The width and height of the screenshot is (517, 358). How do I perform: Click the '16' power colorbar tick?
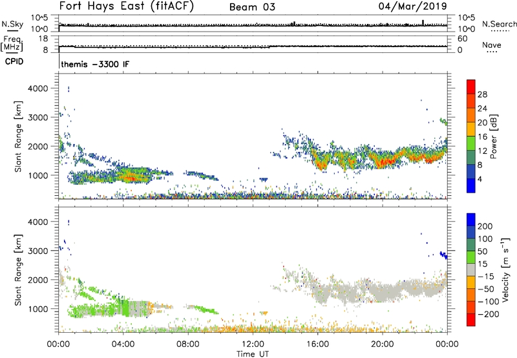tap(482, 137)
